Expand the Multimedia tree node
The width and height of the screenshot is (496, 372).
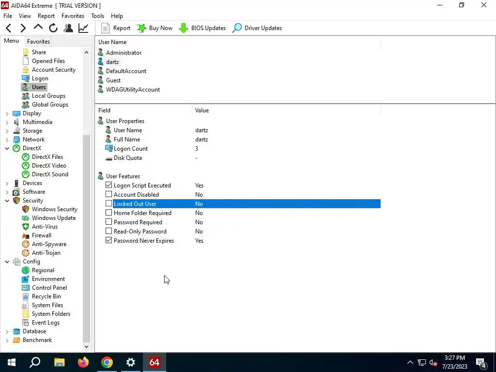(x=7, y=122)
